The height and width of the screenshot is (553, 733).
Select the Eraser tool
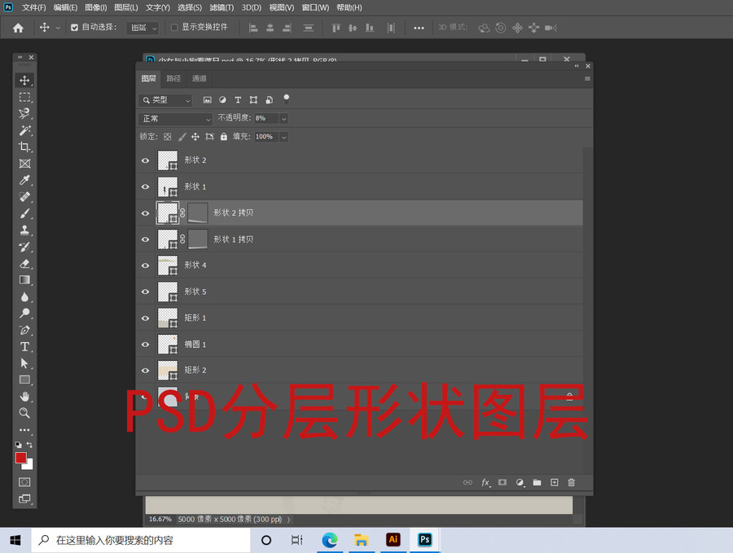tap(24, 264)
